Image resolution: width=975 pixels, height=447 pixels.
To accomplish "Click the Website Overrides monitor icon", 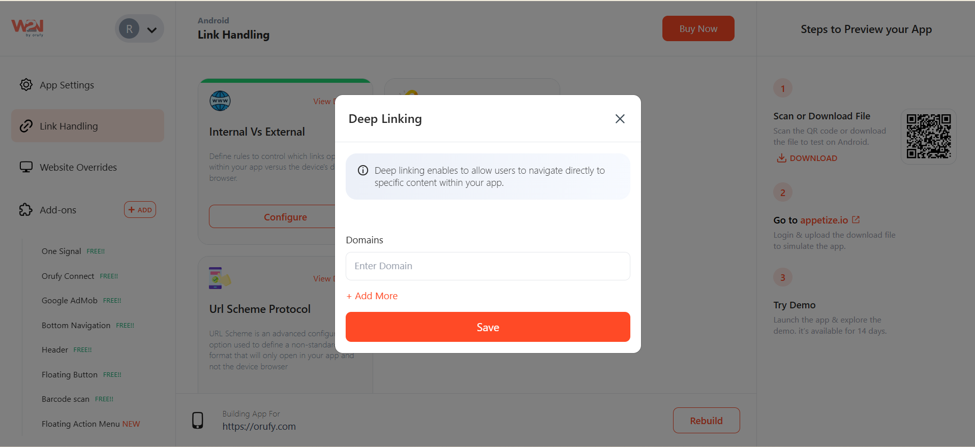I will click(26, 167).
